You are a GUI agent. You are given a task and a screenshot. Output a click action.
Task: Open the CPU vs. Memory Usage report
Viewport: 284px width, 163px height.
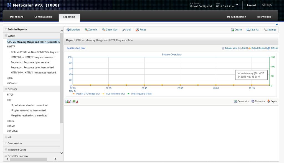click(34, 42)
